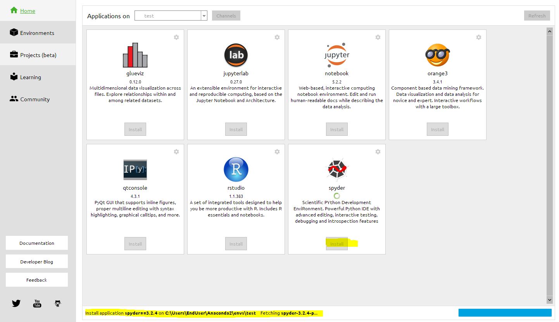Open the qtconsole card settings gear
This screenshot has height=322, width=559.
coord(176,152)
